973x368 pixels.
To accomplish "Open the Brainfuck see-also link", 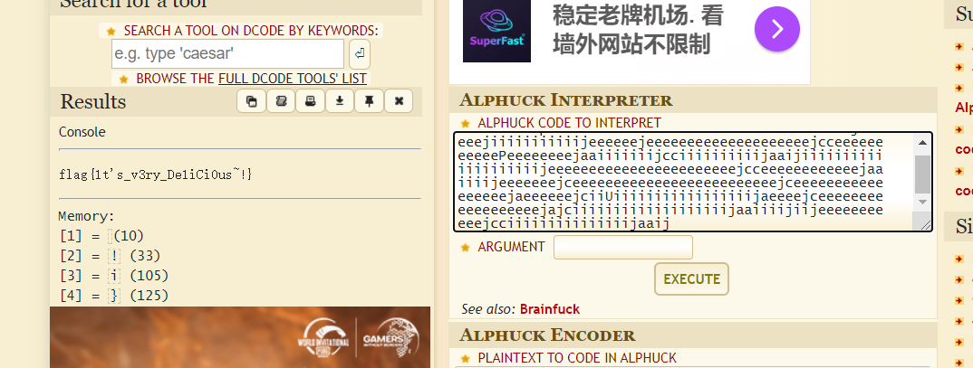I will 550,308.
